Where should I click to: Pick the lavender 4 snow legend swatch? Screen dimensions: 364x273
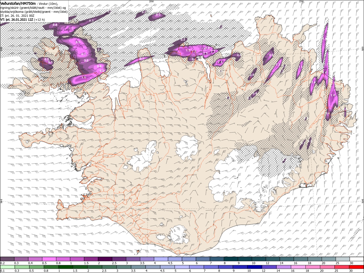(161, 259)
